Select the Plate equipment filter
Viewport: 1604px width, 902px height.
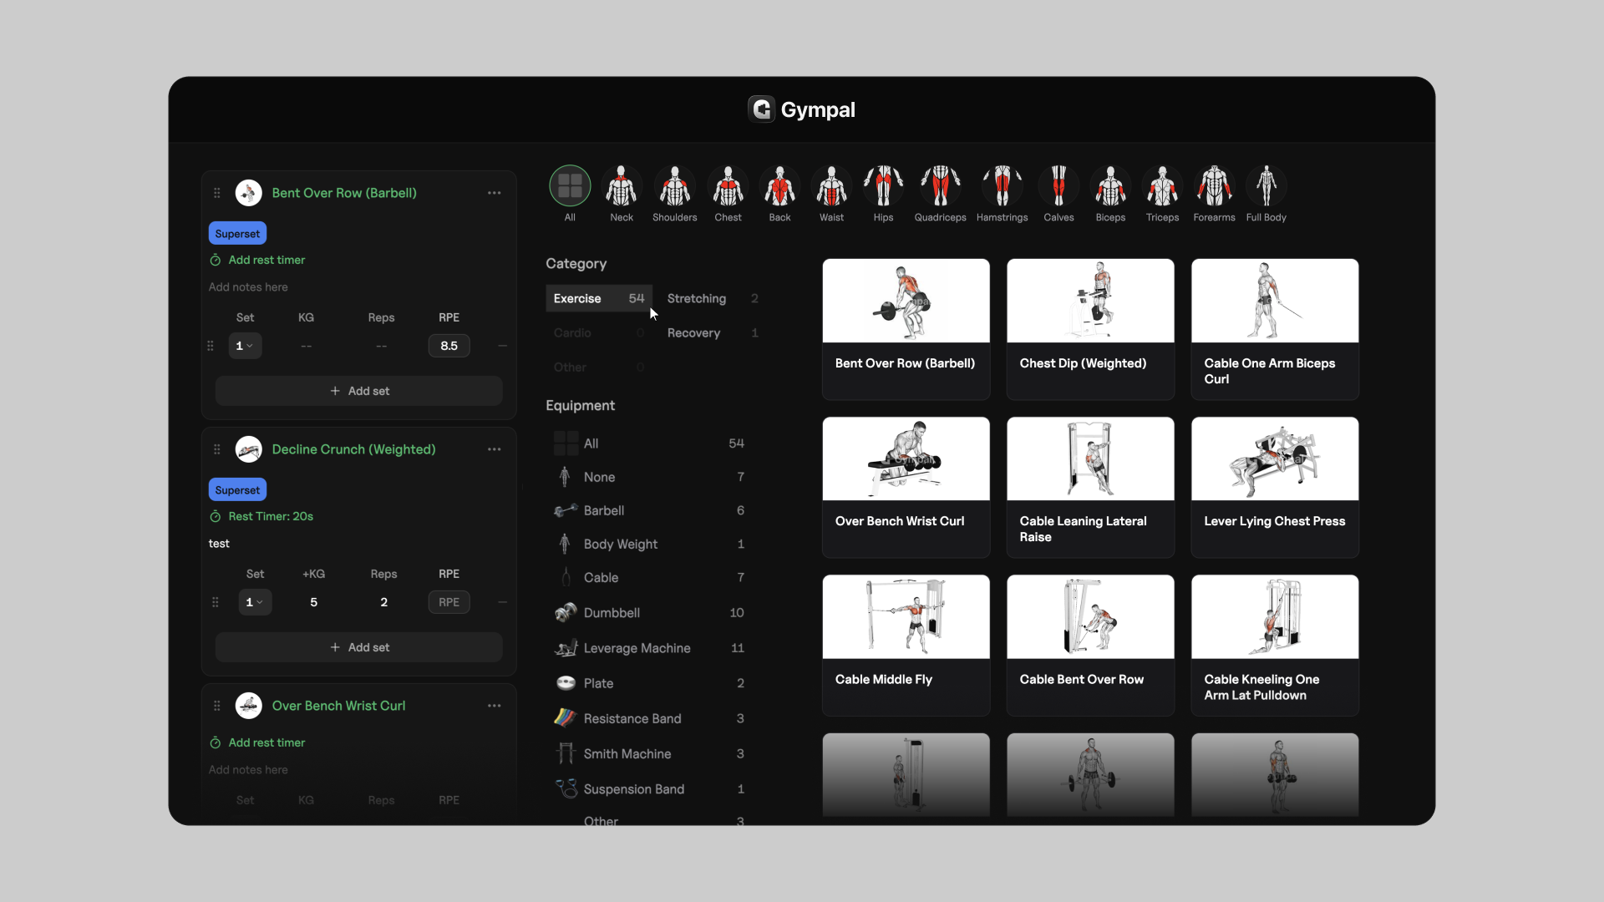[649, 683]
